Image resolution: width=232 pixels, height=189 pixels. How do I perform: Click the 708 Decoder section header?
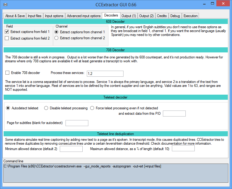tap(116, 50)
